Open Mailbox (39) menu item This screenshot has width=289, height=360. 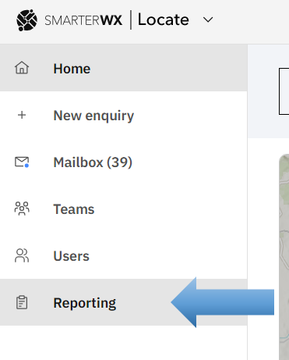pos(123,162)
